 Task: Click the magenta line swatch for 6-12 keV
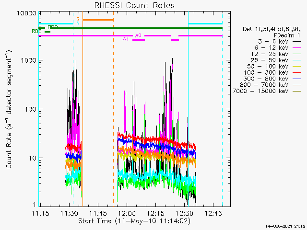297,48
